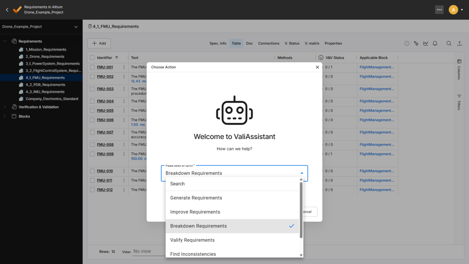Image resolution: width=469 pixels, height=264 pixels.
Task: Select Valify Requirements option
Action: 232,240
